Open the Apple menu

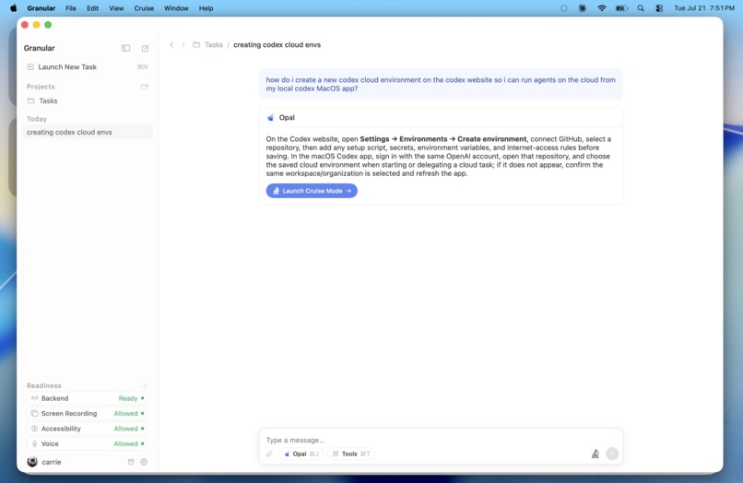pyautogui.click(x=14, y=8)
